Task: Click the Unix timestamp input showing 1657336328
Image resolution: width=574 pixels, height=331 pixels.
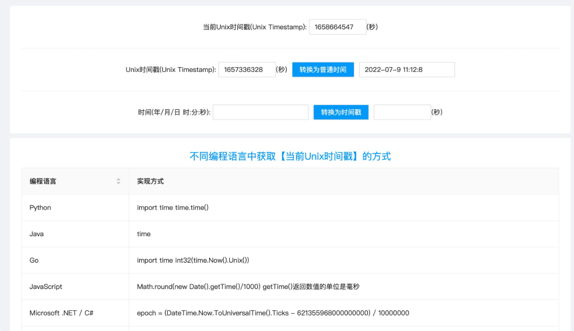Action: (x=247, y=70)
